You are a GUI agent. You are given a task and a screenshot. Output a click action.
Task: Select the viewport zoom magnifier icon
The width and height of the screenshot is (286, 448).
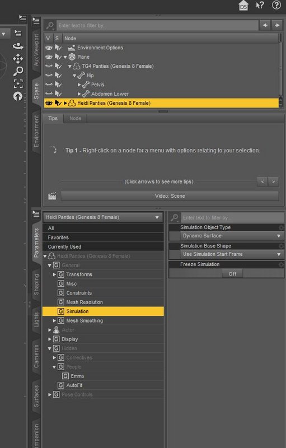pyautogui.click(x=18, y=71)
